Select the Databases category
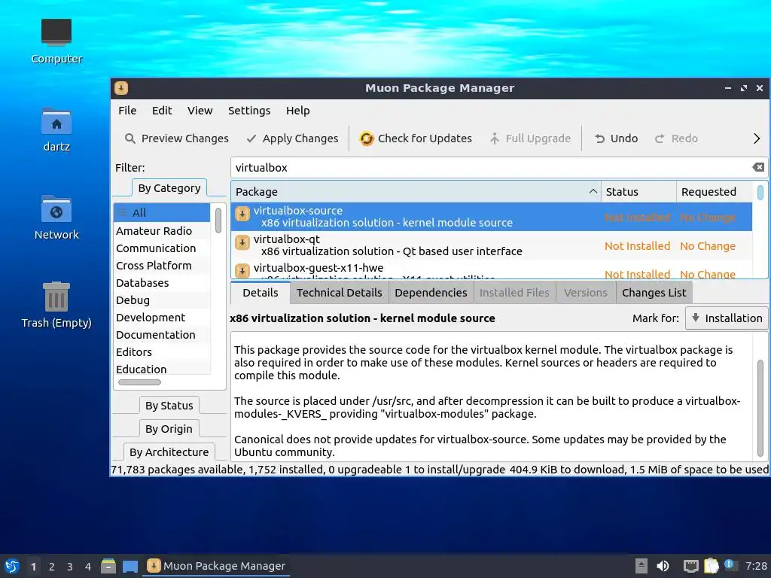 point(163,283)
